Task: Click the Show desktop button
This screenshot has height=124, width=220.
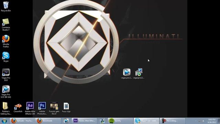Action: tap(219, 121)
